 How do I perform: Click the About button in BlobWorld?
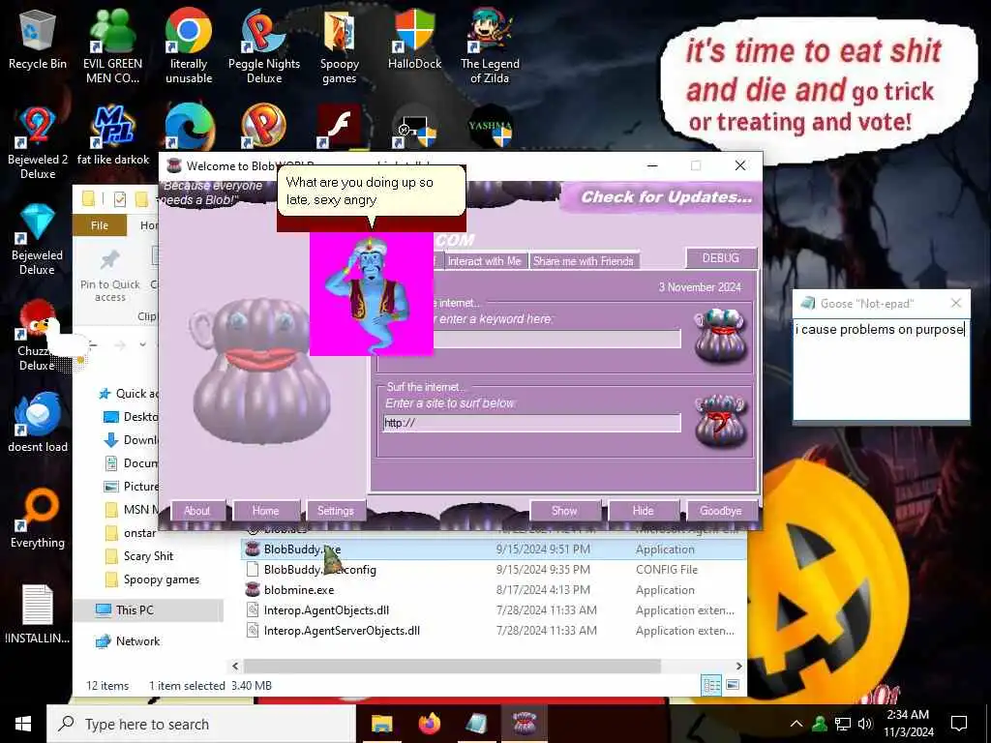tap(196, 511)
